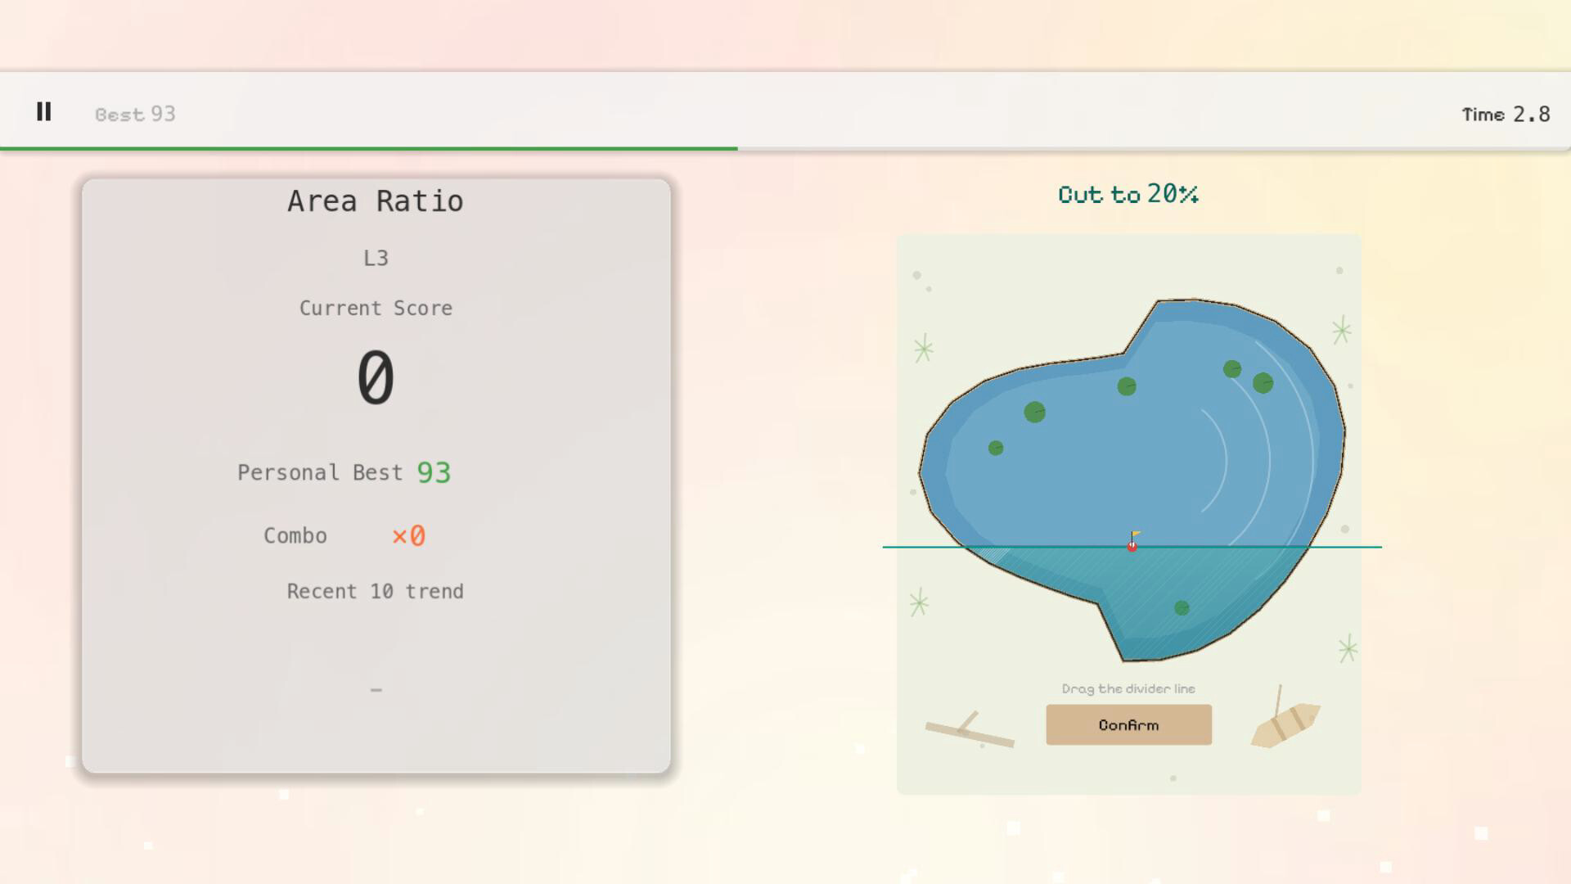Image resolution: width=1571 pixels, height=884 pixels.
Task: Click the 'Best 93' label
Action: pos(135,114)
